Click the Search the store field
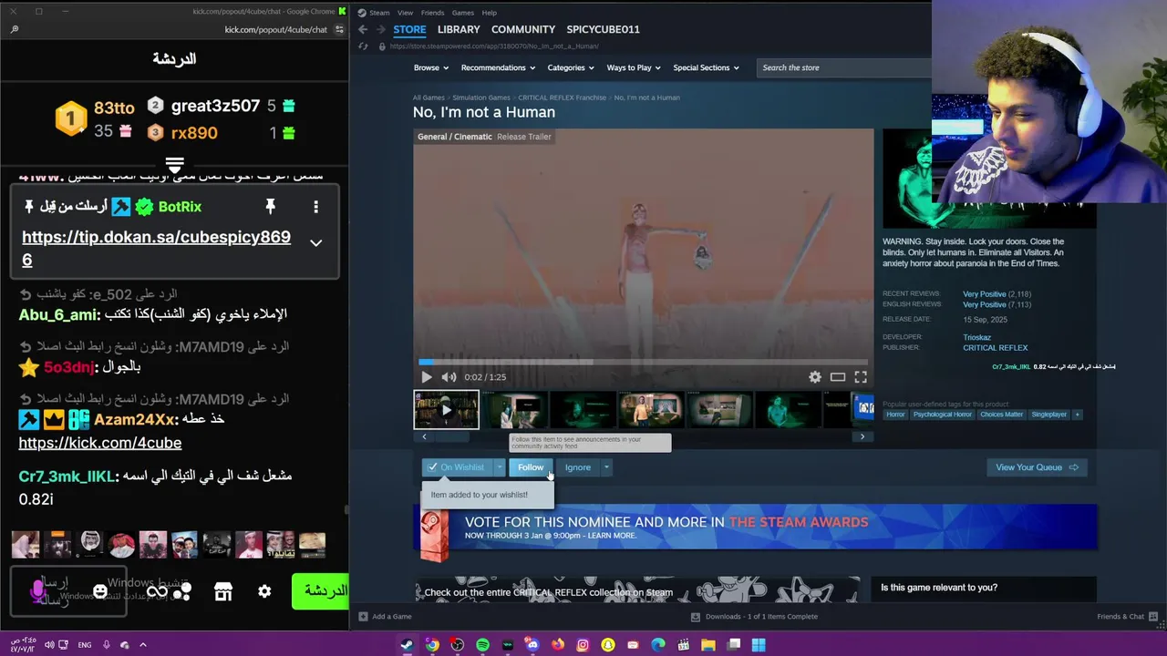Viewport: 1167px width, 656px height. tap(843, 67)
